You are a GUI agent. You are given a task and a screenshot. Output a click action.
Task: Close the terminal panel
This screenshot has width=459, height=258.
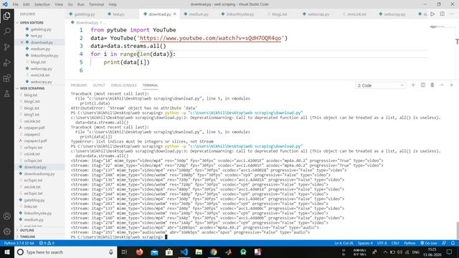pyautogui.click(x=451, y=85)
